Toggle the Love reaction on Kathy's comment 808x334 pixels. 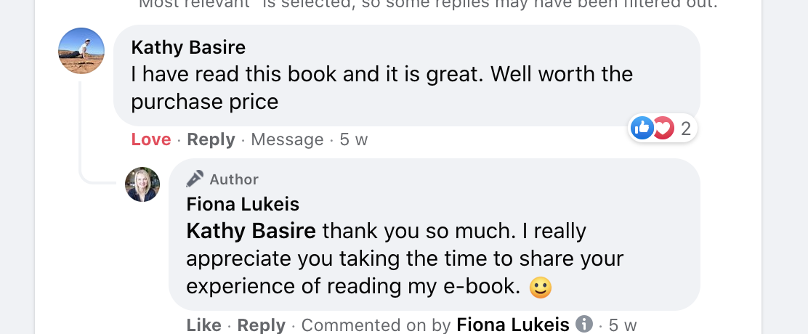(x=151, y=139)
